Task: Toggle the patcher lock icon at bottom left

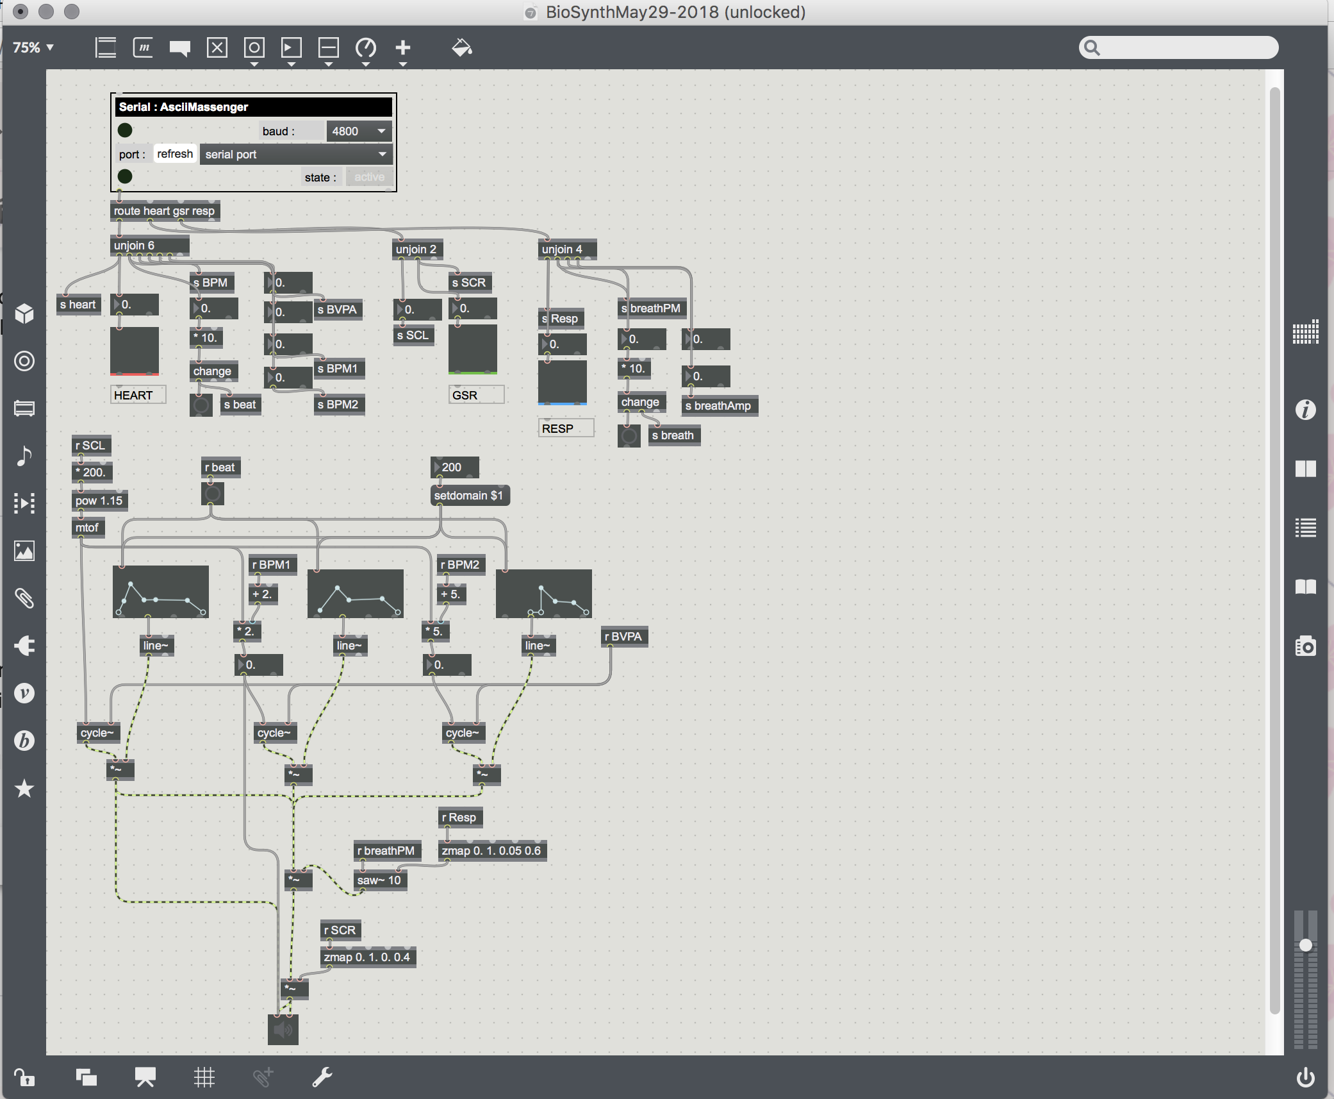Action: coord(24,1077)
